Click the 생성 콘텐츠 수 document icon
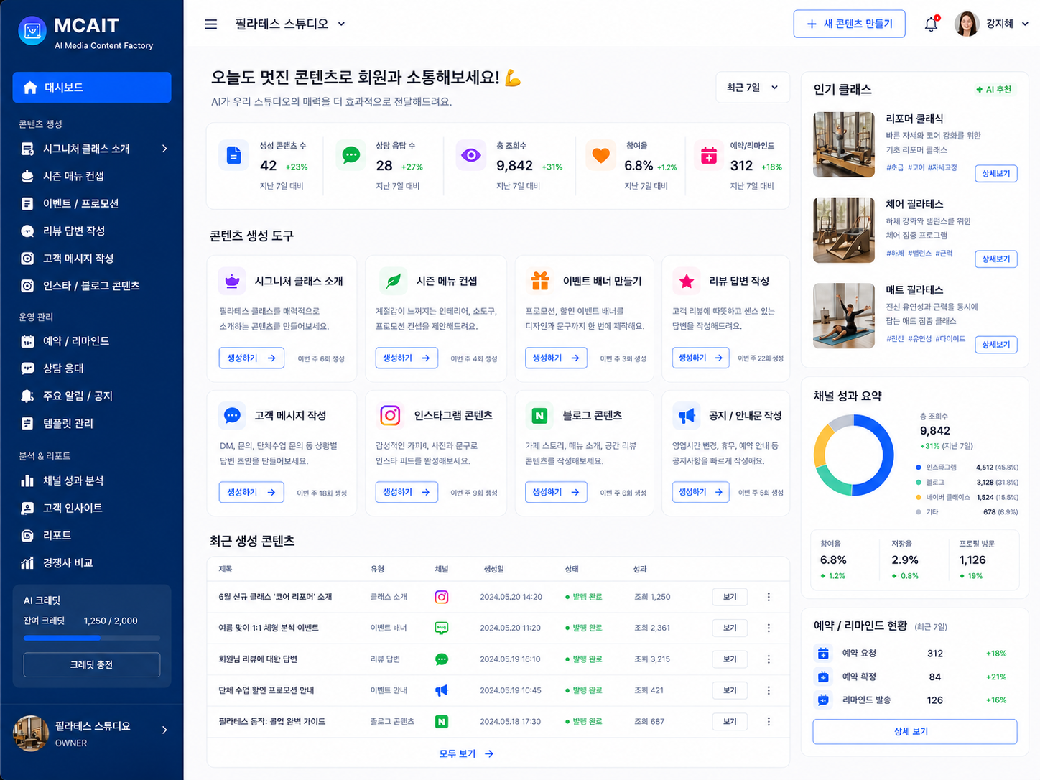 coord(234,155)
